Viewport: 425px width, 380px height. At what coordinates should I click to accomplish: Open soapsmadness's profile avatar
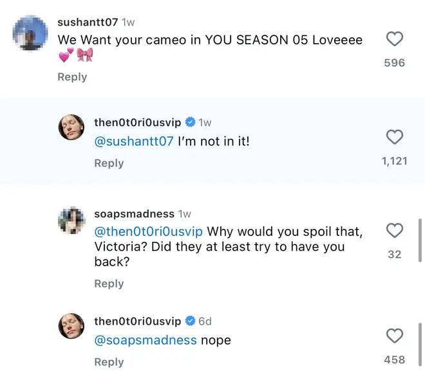tap(72, 221)
